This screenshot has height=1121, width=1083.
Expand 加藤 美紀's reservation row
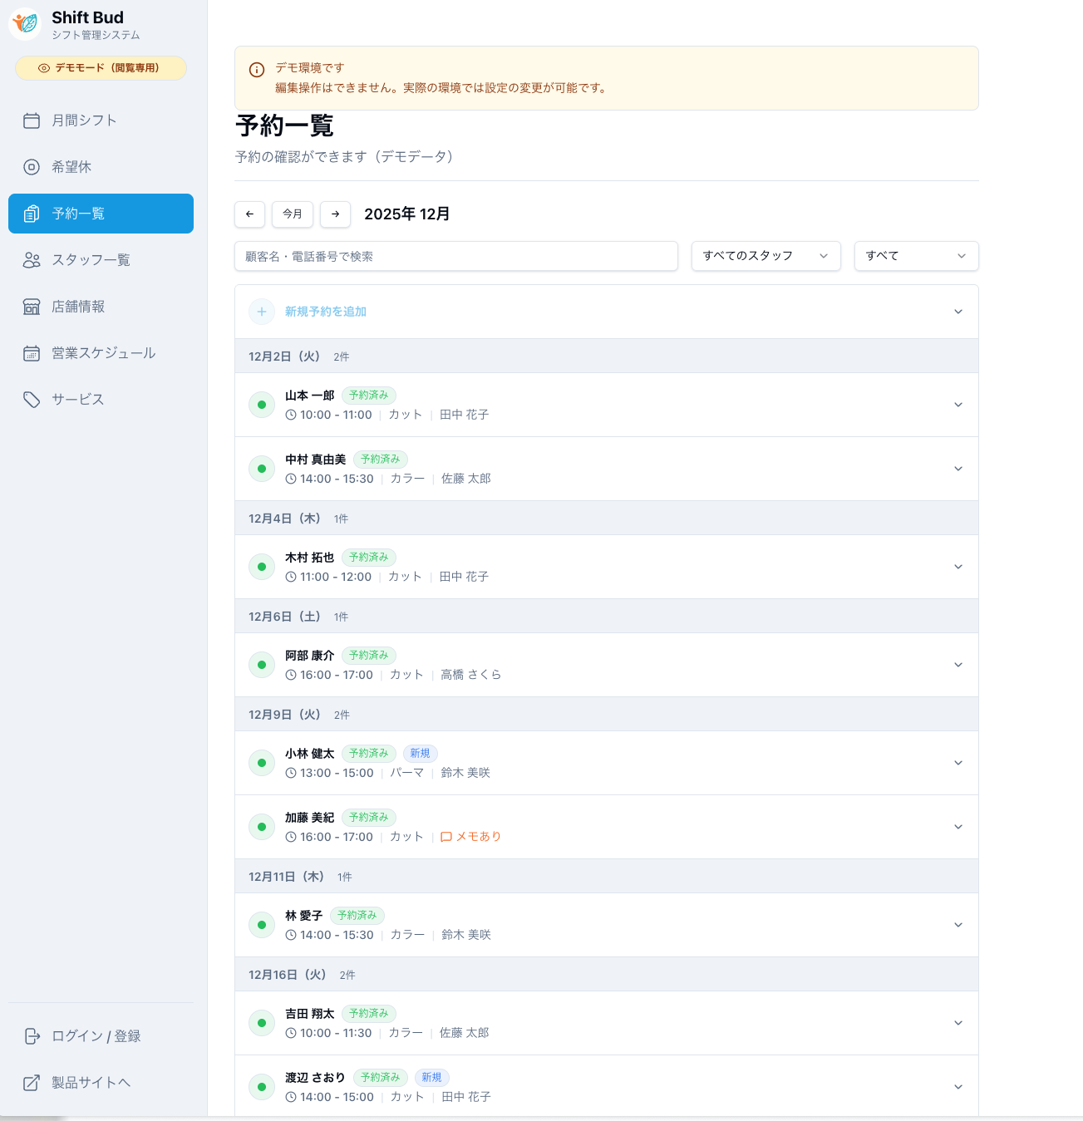tap(957, 827)
